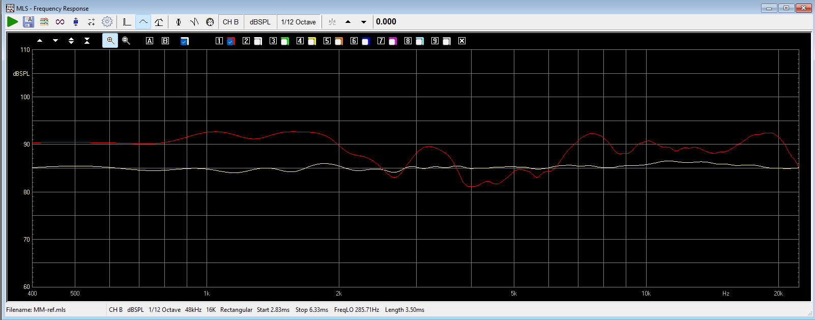This screenshot has width=815, height=320.
Task: Enable overlay 5 orange curve checkbox
Action: click(x=339, y=41)
